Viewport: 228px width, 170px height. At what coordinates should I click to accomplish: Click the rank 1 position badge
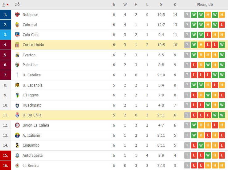pos(6,15)
